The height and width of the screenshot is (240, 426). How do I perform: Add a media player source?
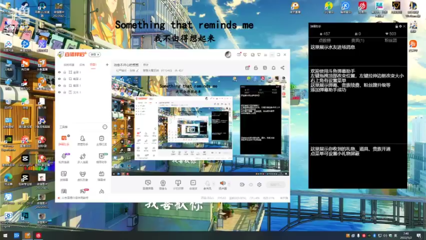[193, 185]
